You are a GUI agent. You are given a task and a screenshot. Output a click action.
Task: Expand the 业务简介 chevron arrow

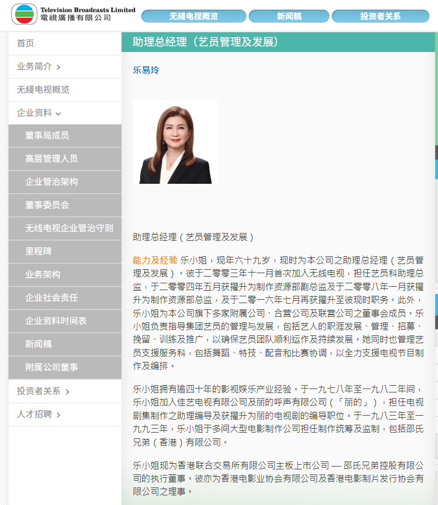tap(59, 67)
